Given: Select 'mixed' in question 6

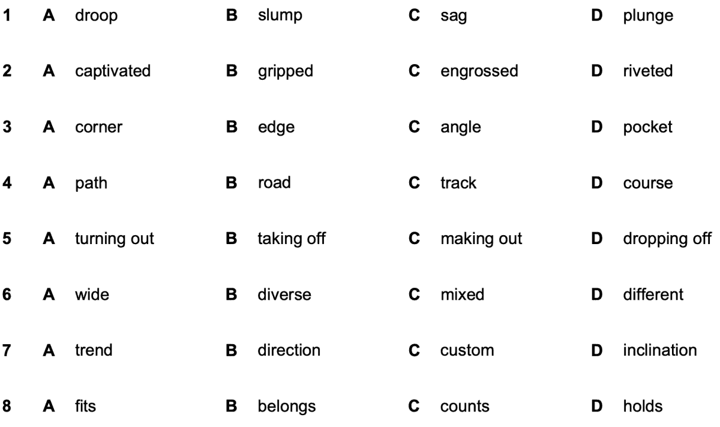Looking at the screenshot, I should [x=462, y=295].
